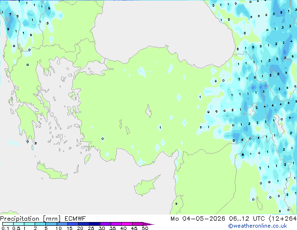Click the "06..12 UTC" time range text
The width and height of the screenshot is (297, 230).
247,219
